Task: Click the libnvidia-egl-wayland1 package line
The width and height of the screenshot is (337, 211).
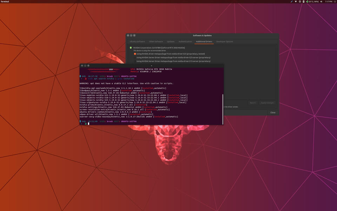Action: [x=123, y=88]
